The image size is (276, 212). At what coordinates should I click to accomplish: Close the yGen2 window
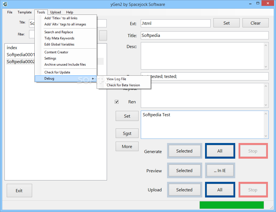point(268,3)
